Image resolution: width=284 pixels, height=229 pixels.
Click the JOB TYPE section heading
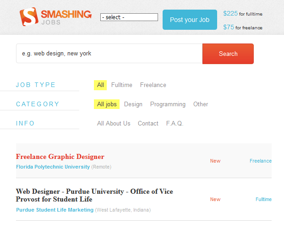pos(36,85)
